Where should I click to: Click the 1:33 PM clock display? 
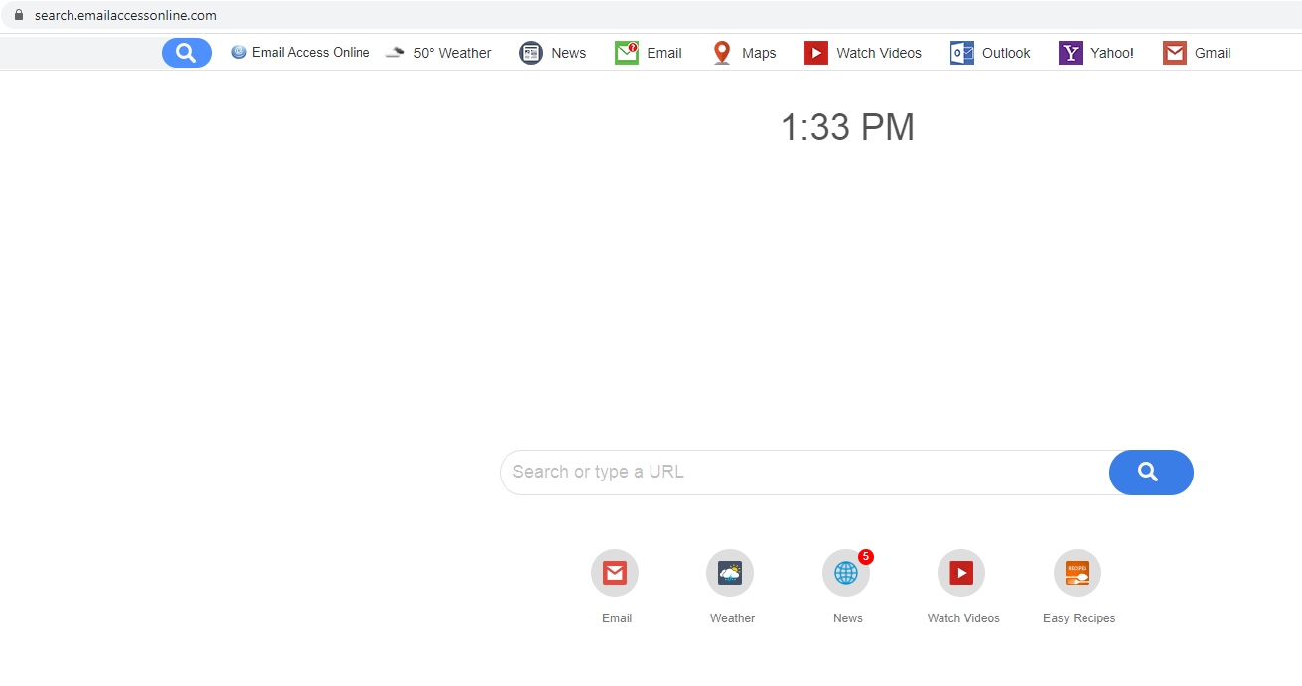click(847, 127)
